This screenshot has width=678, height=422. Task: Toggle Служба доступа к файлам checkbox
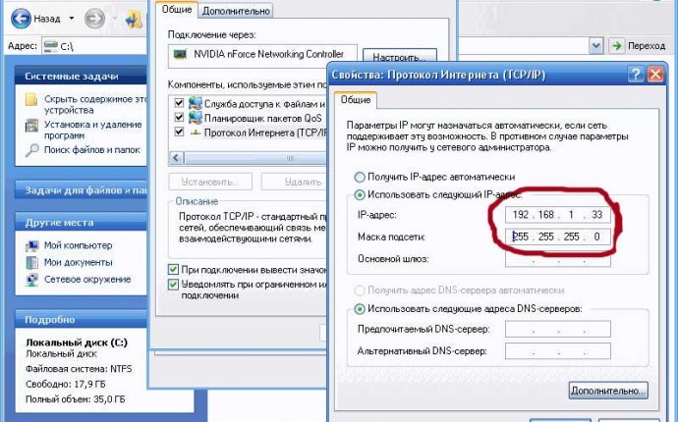coord(179,103)
